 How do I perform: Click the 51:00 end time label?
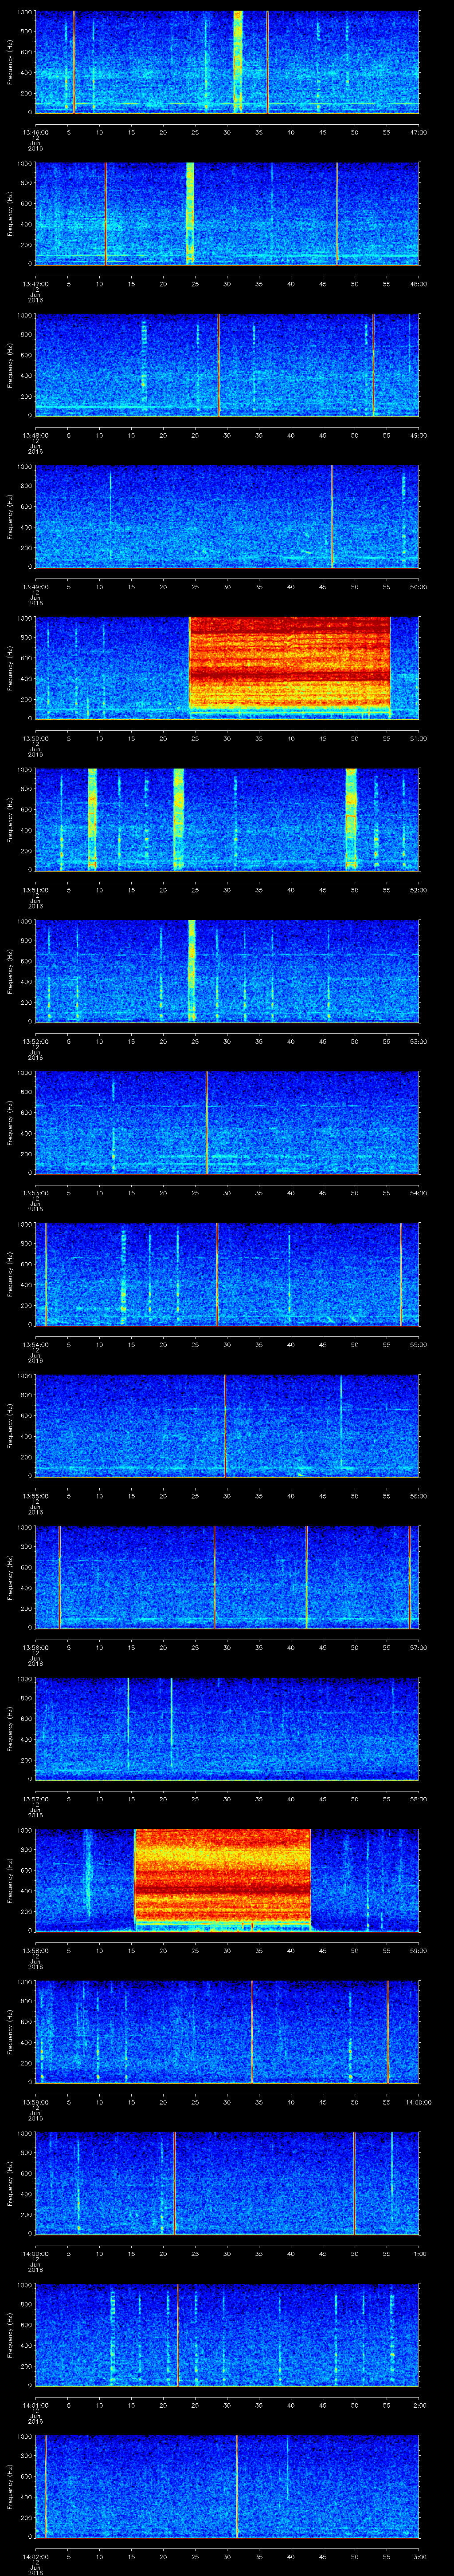point(418,739)
